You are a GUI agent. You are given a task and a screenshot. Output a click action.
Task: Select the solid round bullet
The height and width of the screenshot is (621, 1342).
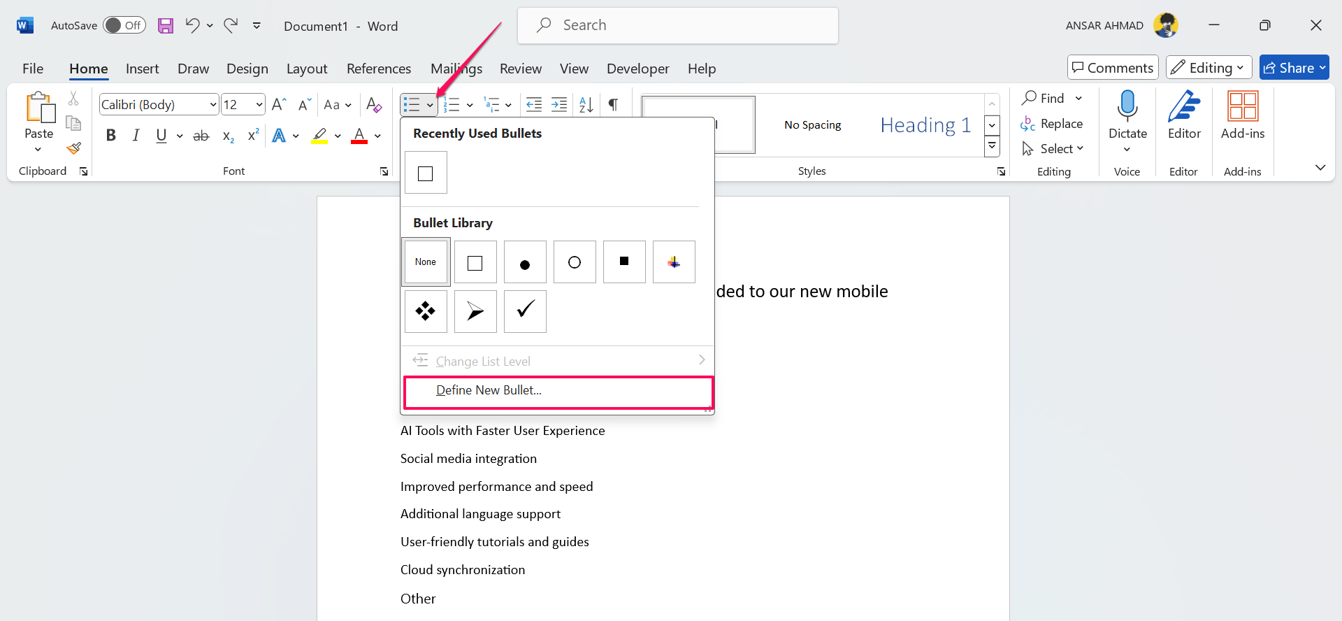525,262
